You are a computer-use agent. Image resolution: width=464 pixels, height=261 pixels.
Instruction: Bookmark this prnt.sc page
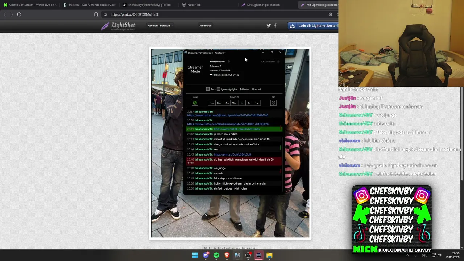coord(96,14)
